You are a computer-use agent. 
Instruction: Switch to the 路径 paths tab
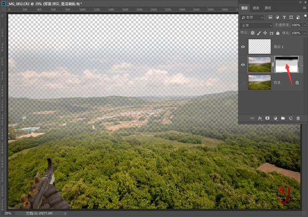tap(268, 8)
